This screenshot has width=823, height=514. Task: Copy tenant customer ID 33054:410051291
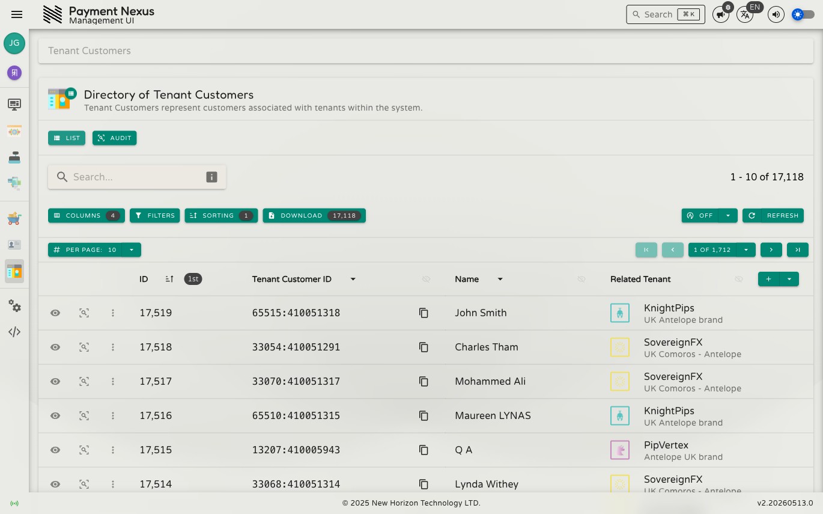[x=424, y=347]
